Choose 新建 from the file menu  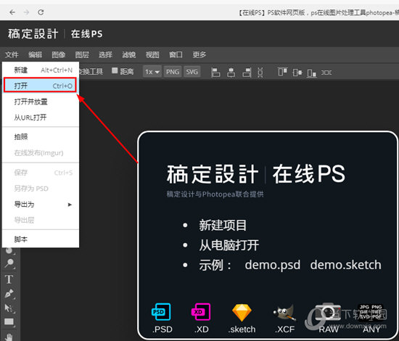tap(41, 70)
